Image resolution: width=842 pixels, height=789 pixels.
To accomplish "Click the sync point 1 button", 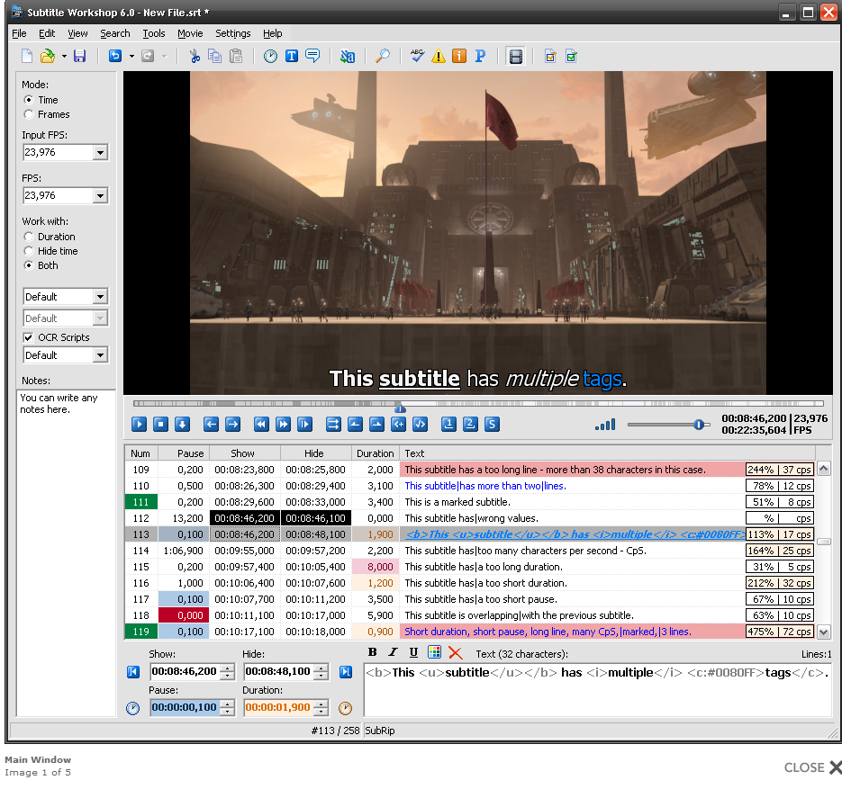I will [x=449, y=425].
